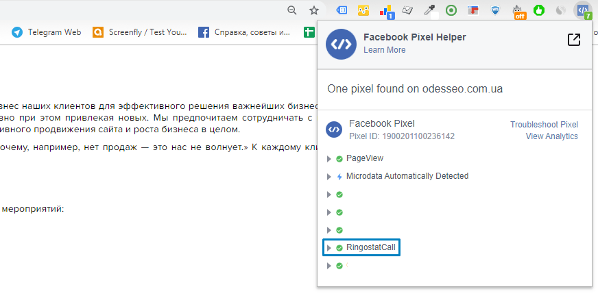Click the green checkmark next to PageView

click(x=339, y=159)
